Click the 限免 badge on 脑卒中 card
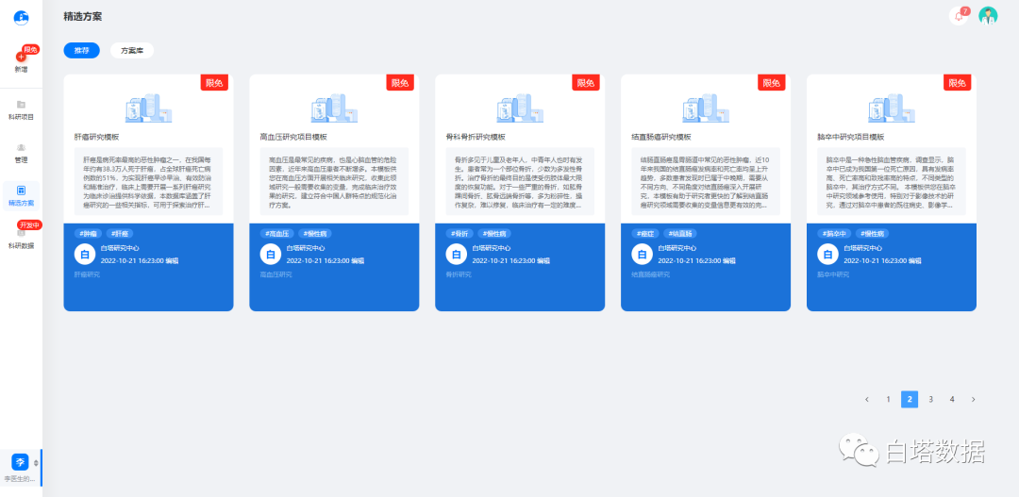The height and width of the screenshot is (497, 1019). (958, 82)
